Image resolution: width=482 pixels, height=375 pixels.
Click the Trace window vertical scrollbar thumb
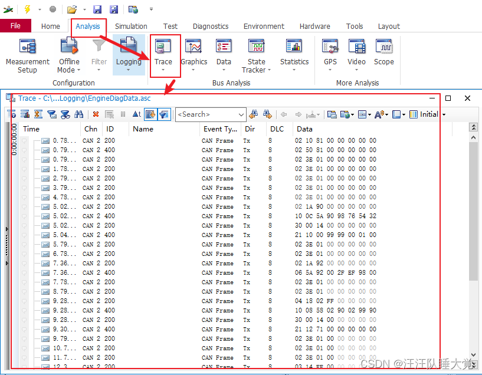(473, 211)
